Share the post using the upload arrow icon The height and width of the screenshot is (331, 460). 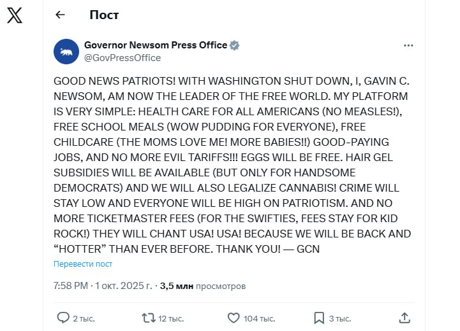(x=404, y=317)
